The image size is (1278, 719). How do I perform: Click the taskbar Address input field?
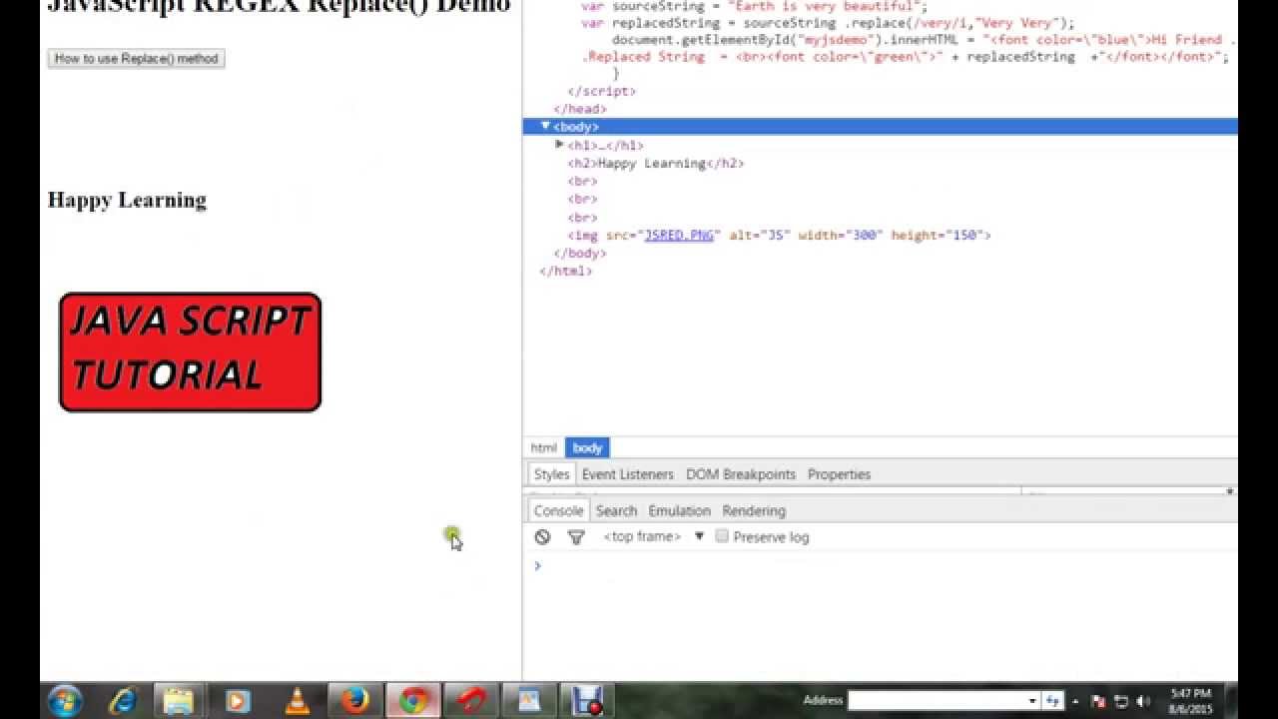pos(936,701)
